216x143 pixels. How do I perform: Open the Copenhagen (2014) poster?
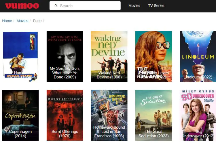(20, 115)
